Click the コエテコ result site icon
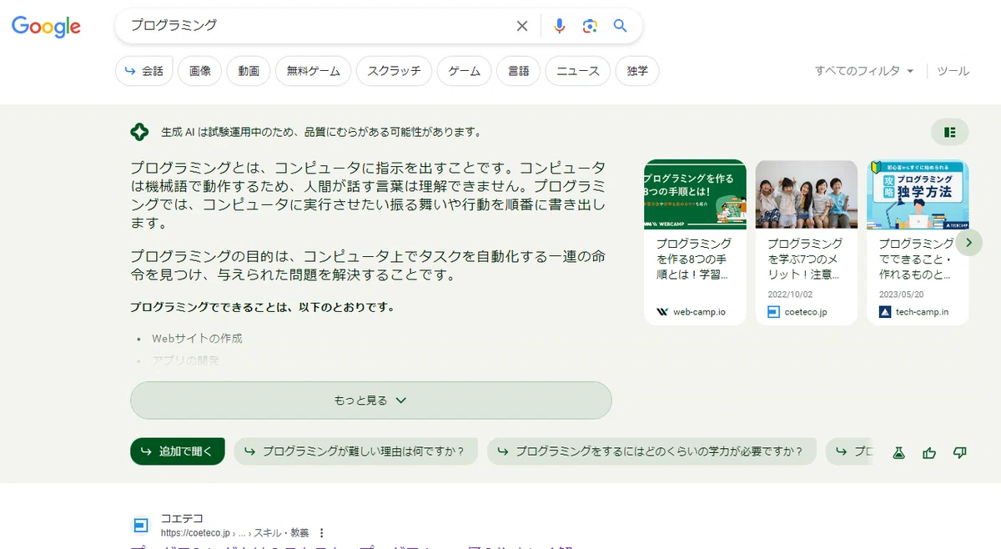1001x549 pixels. point(141,526)
